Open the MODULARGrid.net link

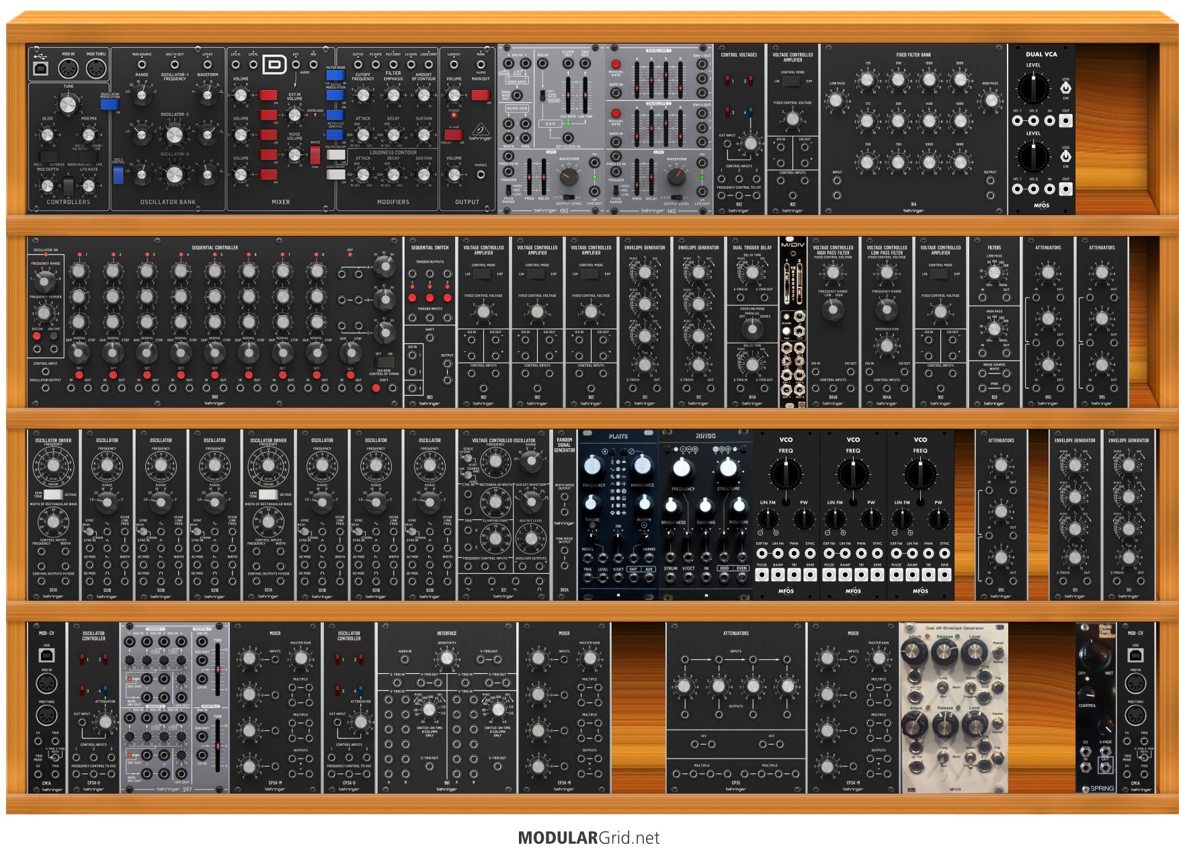589,838
